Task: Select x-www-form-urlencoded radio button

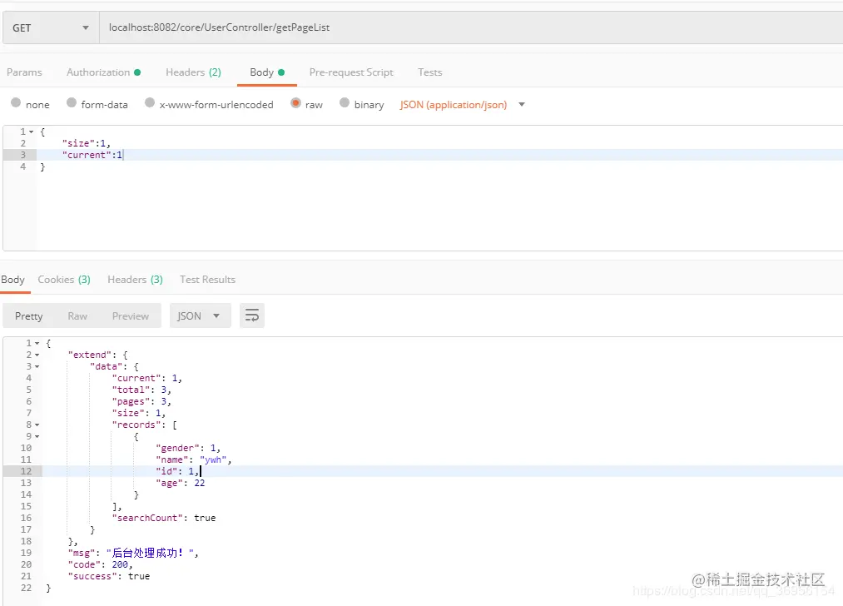Action: [150, 102]
